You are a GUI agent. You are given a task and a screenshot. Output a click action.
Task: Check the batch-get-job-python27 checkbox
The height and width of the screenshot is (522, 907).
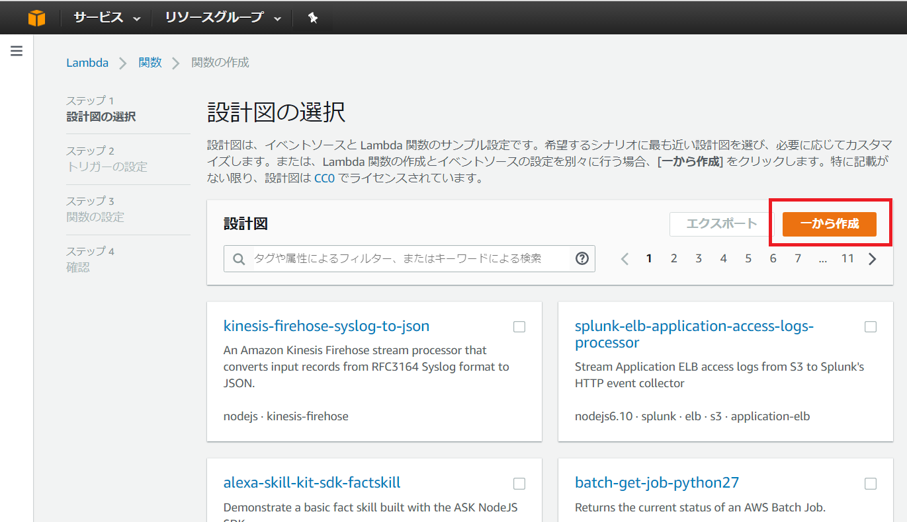click(871, 484)
